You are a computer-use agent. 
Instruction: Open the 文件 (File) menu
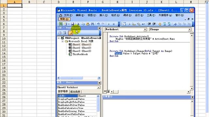(x=68, y=15)
